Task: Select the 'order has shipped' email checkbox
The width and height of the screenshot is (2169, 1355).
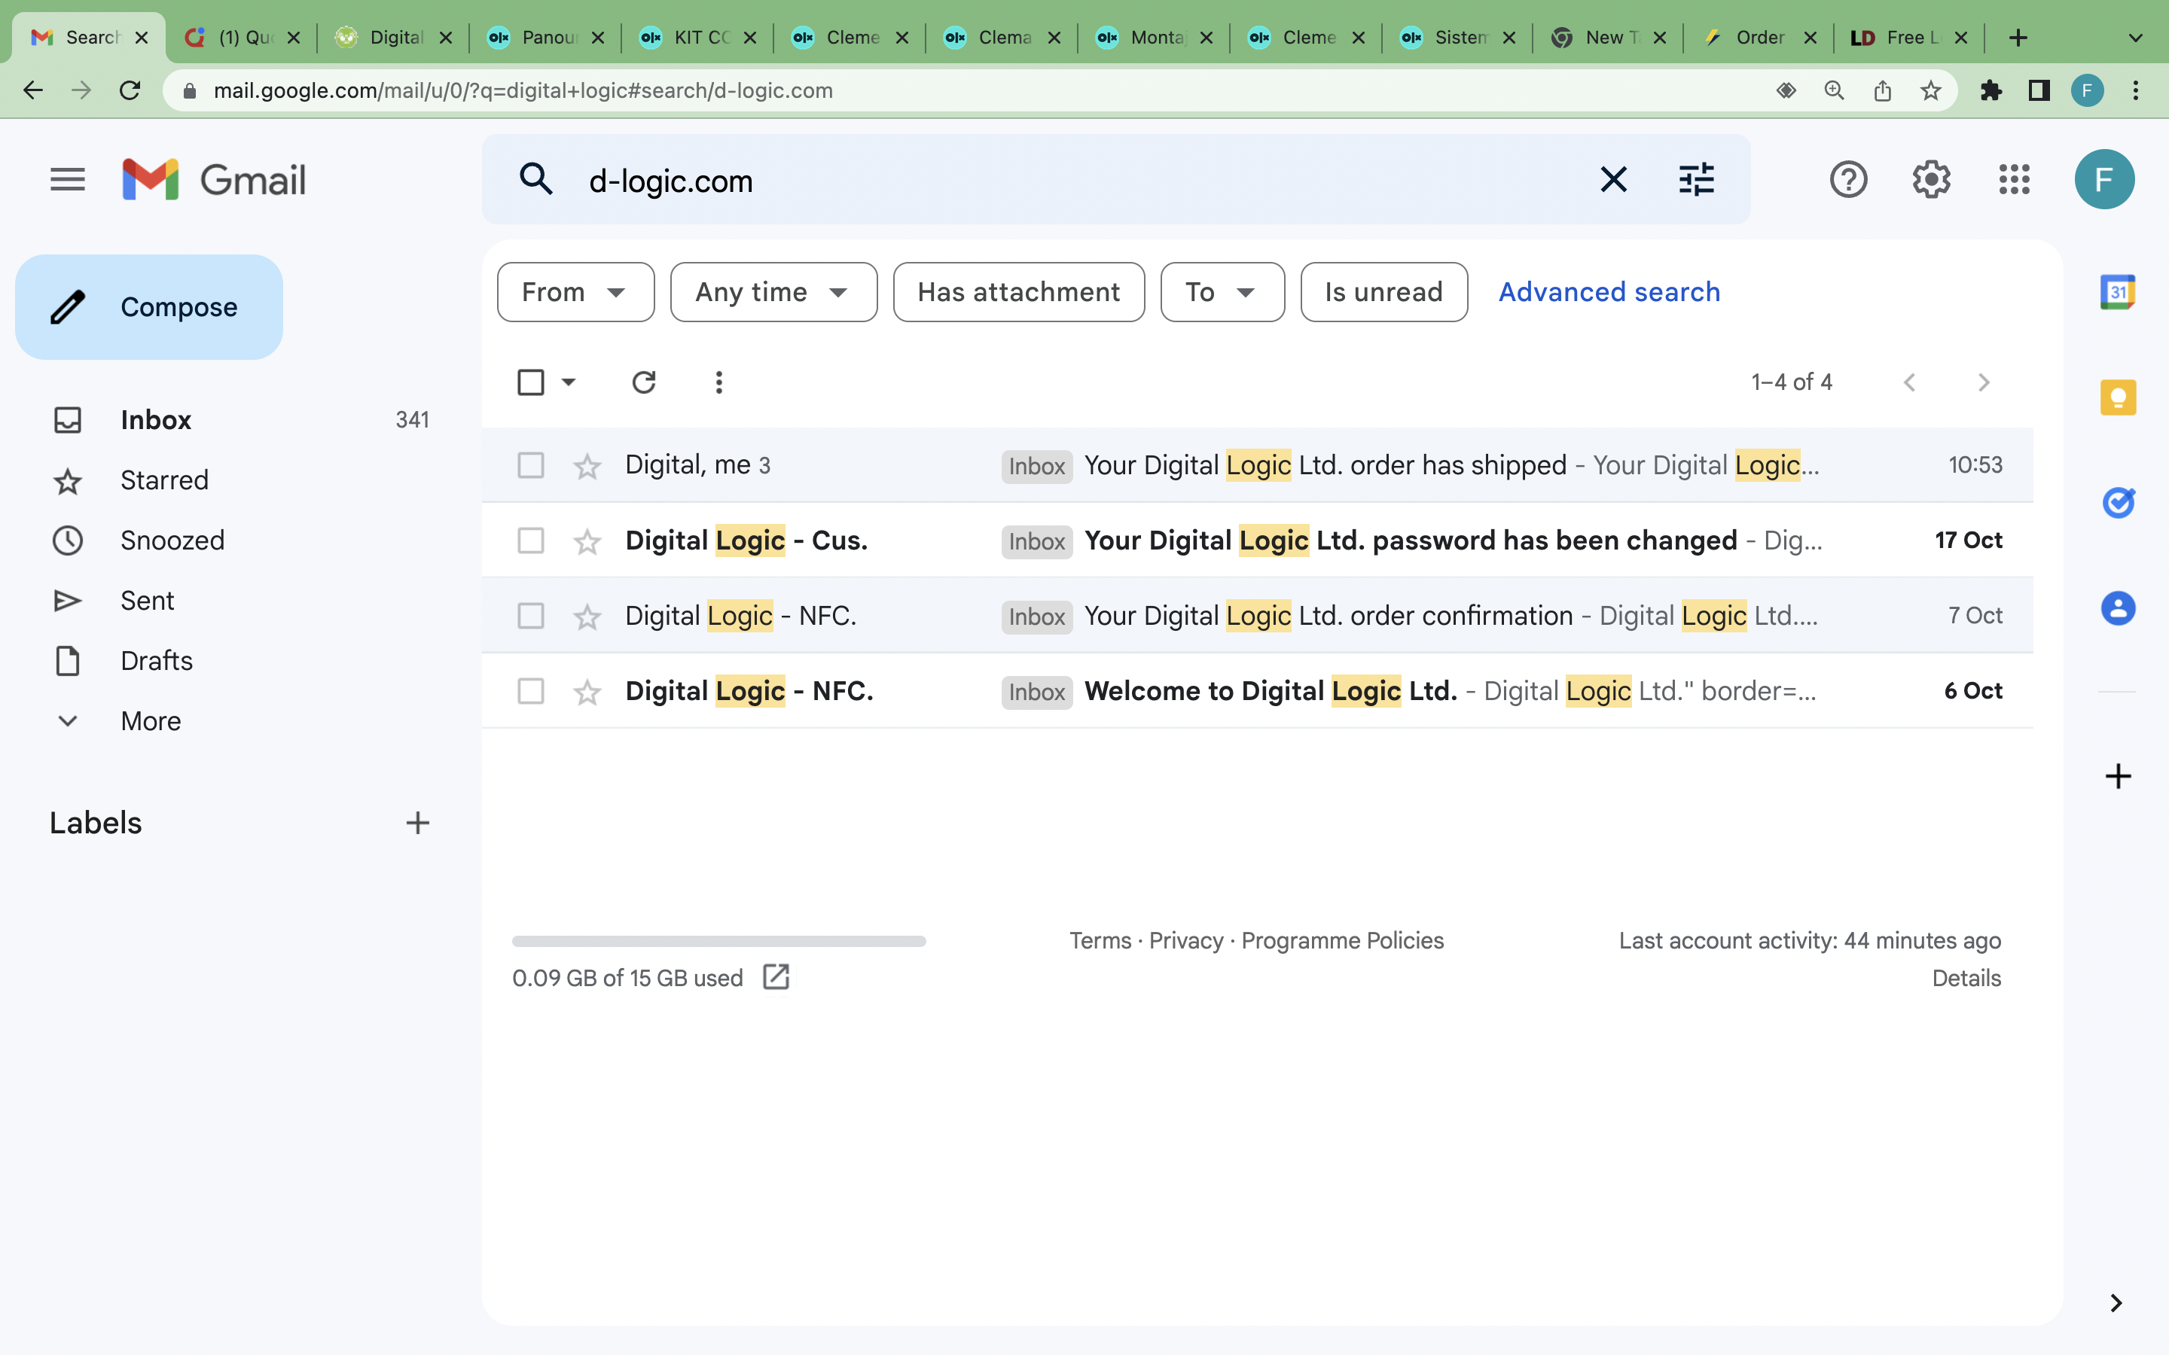Action: coord(531,465)
